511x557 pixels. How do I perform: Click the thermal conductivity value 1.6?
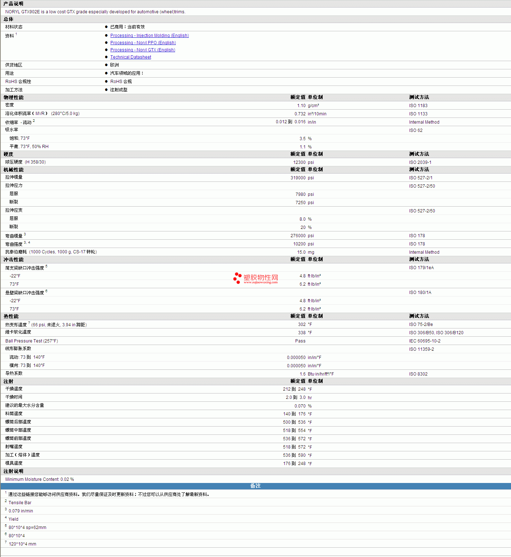tap(302, 374)
